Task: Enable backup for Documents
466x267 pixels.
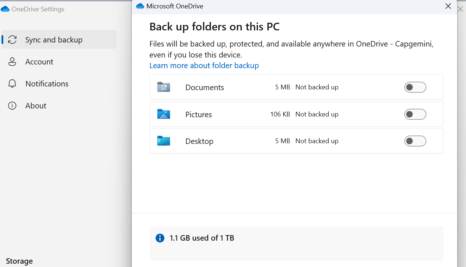Action: (415, 87)
